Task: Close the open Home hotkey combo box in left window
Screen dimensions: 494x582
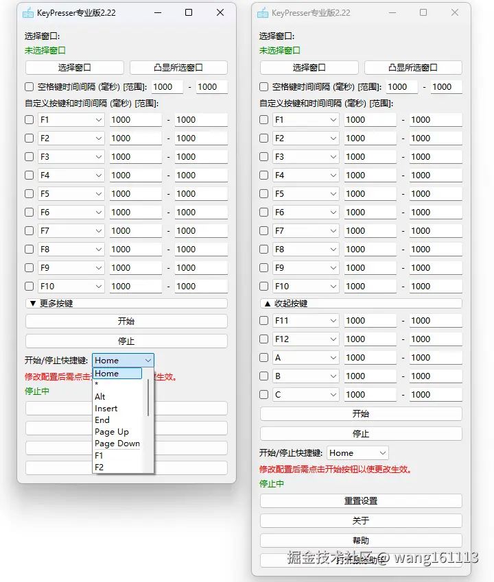Action: point(123,361)
